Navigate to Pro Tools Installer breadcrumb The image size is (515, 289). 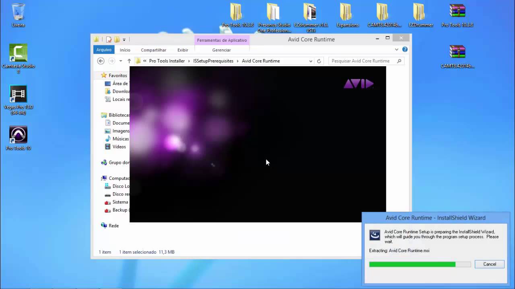[x=167, y=61]
